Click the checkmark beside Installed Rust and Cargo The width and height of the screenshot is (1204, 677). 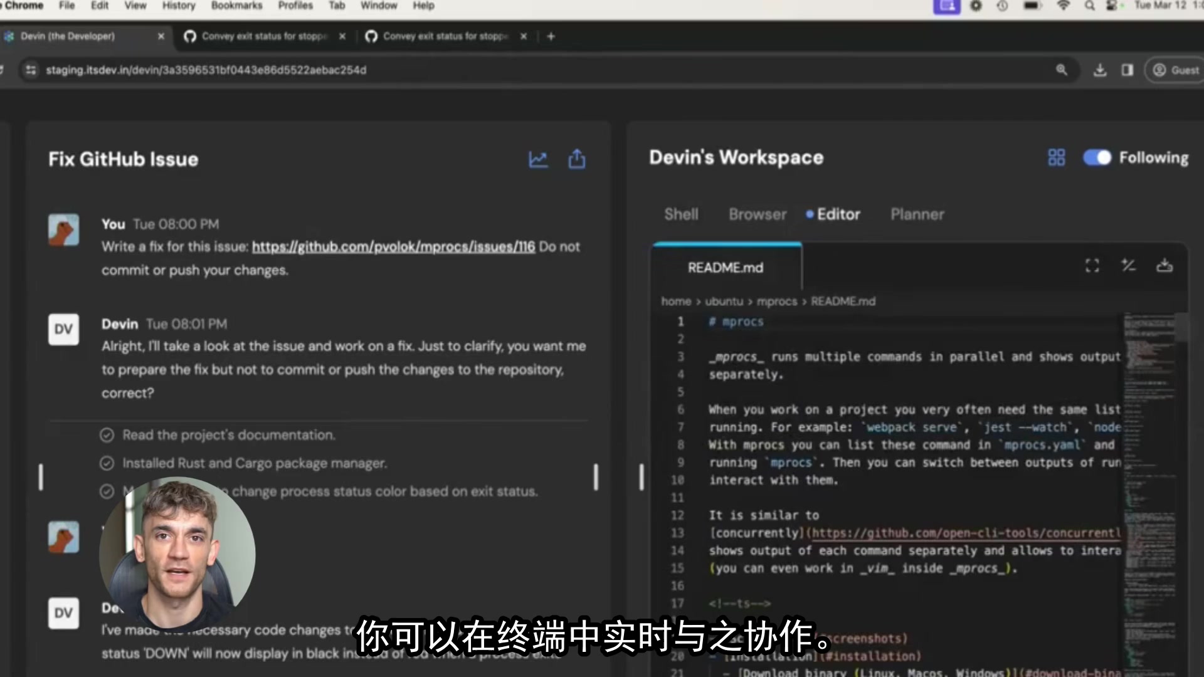tap(107, 463)
